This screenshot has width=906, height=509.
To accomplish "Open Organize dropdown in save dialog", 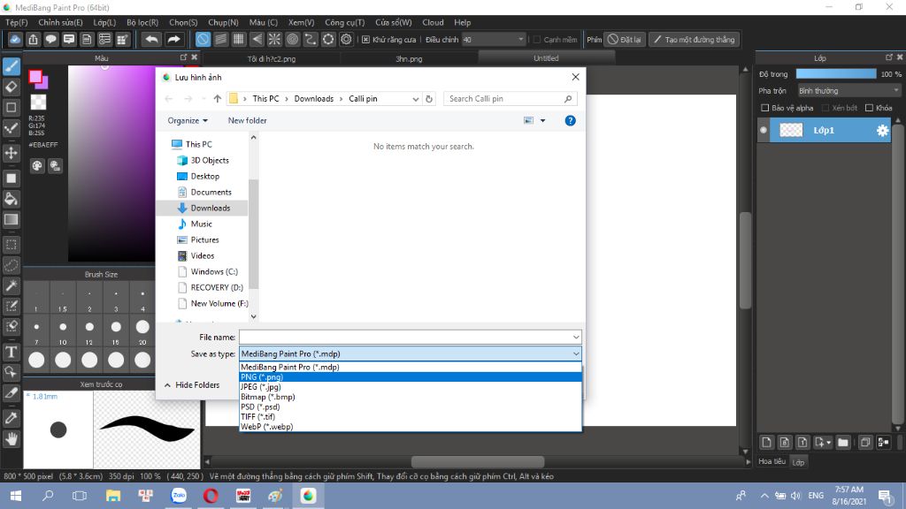I will click(188, 120).
